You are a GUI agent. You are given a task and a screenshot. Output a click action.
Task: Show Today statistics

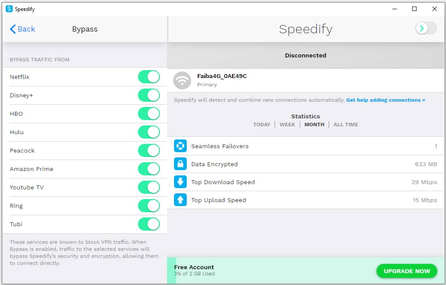[x=262, y=125]
